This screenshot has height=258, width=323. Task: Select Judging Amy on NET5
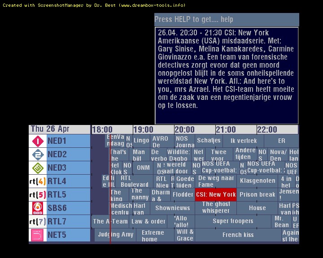click(x=115, y=235)
